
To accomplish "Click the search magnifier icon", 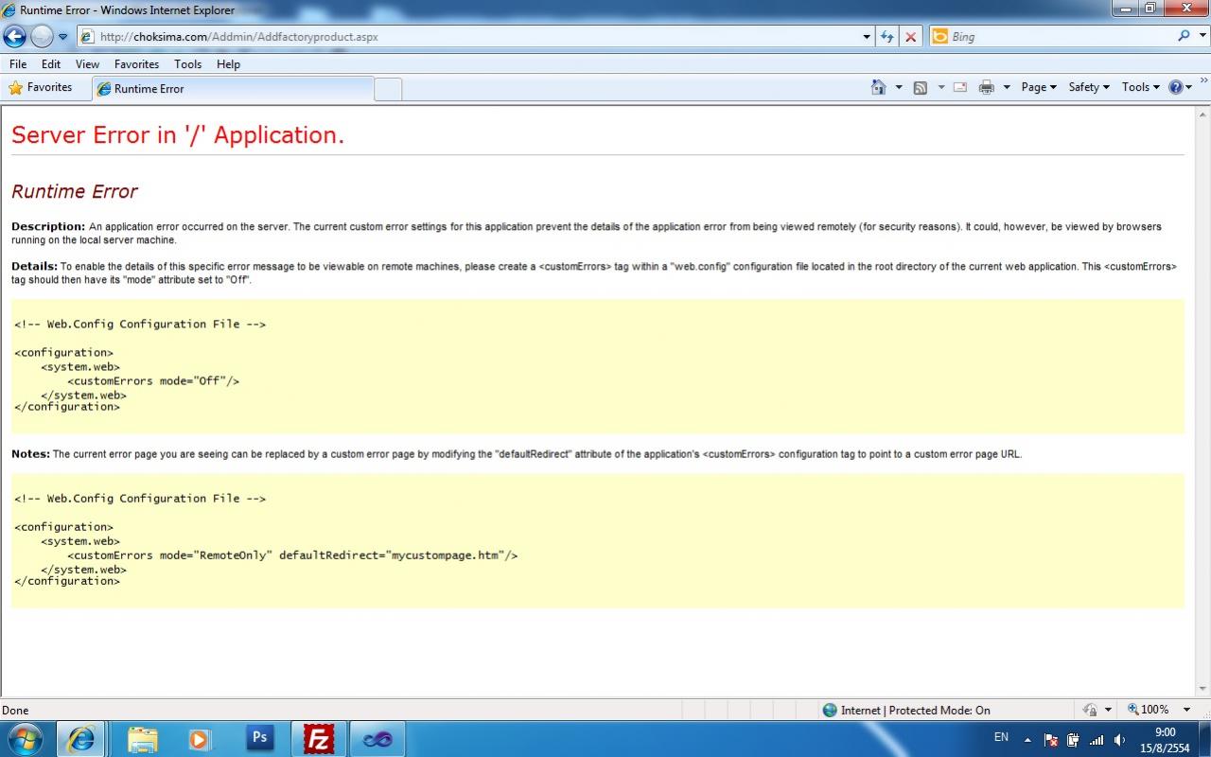I will 1183,36.
